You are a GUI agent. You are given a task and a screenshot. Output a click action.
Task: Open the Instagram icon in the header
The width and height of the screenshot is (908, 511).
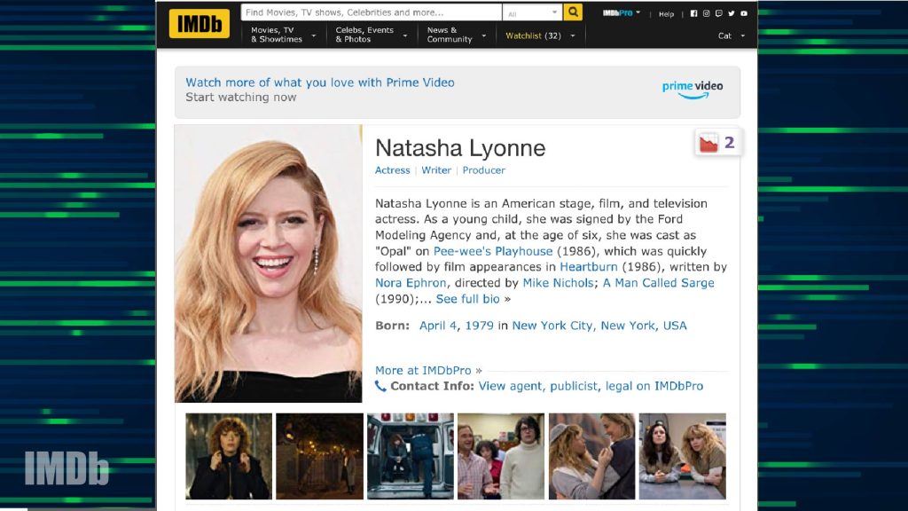pyautogui.click(x=706, y=13)
